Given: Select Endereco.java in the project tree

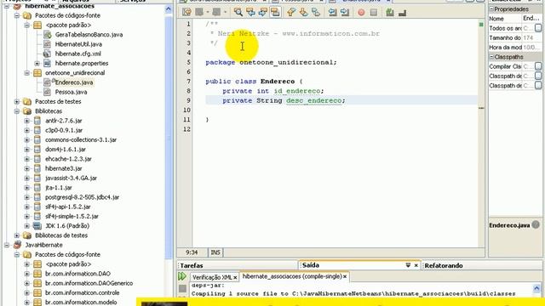Looking at the screenshot, I should click(74, 82).
